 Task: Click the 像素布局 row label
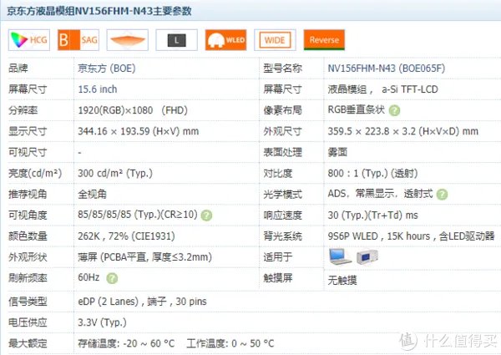(283, 110)
